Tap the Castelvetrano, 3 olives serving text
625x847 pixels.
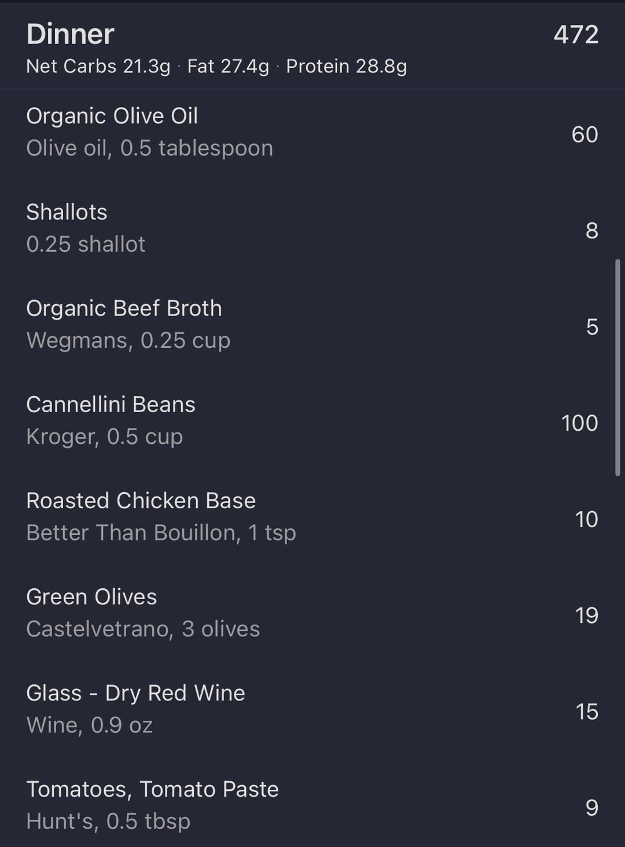coord(143,629)
